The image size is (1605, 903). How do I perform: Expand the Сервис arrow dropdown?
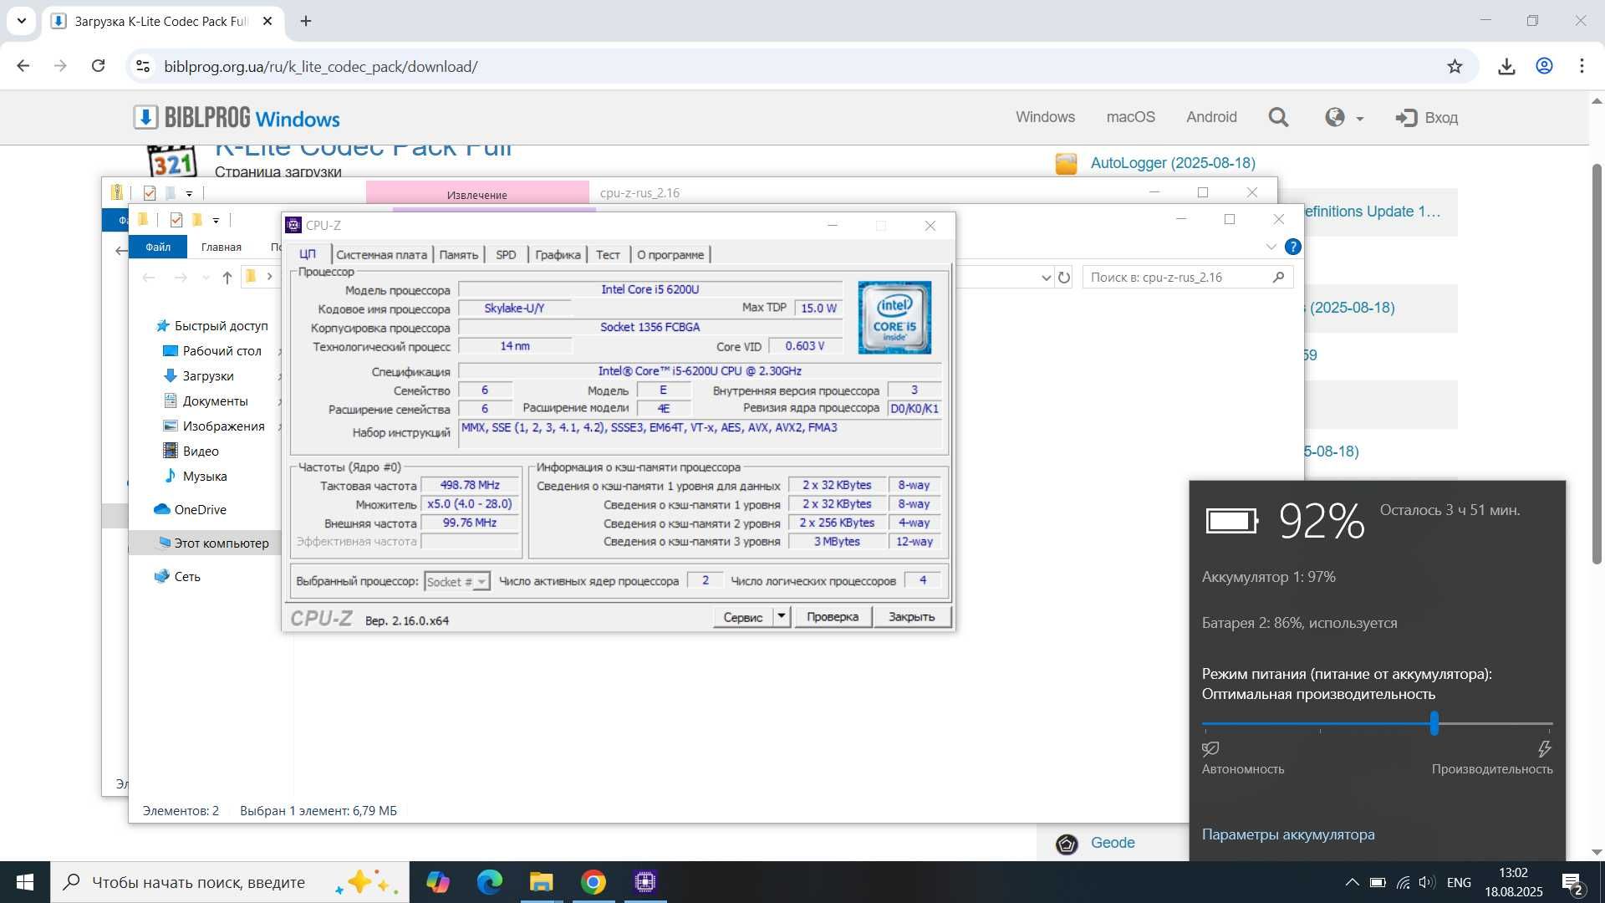pos(781,617)
